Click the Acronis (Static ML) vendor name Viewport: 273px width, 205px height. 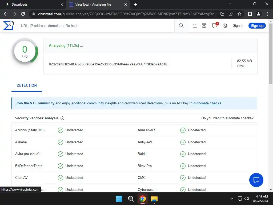[x=30, y=130]
